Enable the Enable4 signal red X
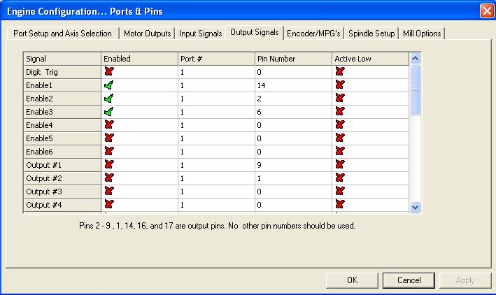The width and height of the screenshot is (496, 295). (x=108, y=125)
